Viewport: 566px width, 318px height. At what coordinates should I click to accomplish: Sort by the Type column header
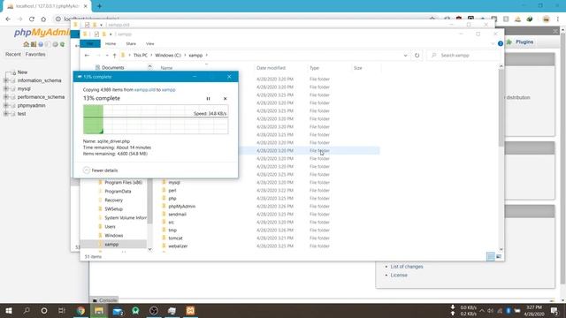[314, 68]
